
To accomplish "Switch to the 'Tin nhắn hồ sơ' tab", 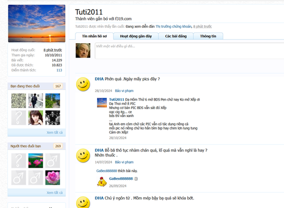I will [x=94, y=36].
